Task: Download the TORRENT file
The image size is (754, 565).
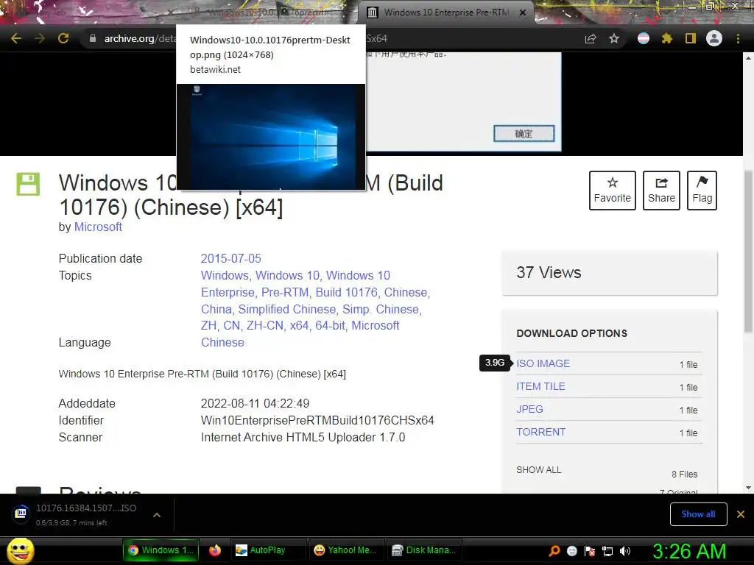Action: tap(541, 432)
